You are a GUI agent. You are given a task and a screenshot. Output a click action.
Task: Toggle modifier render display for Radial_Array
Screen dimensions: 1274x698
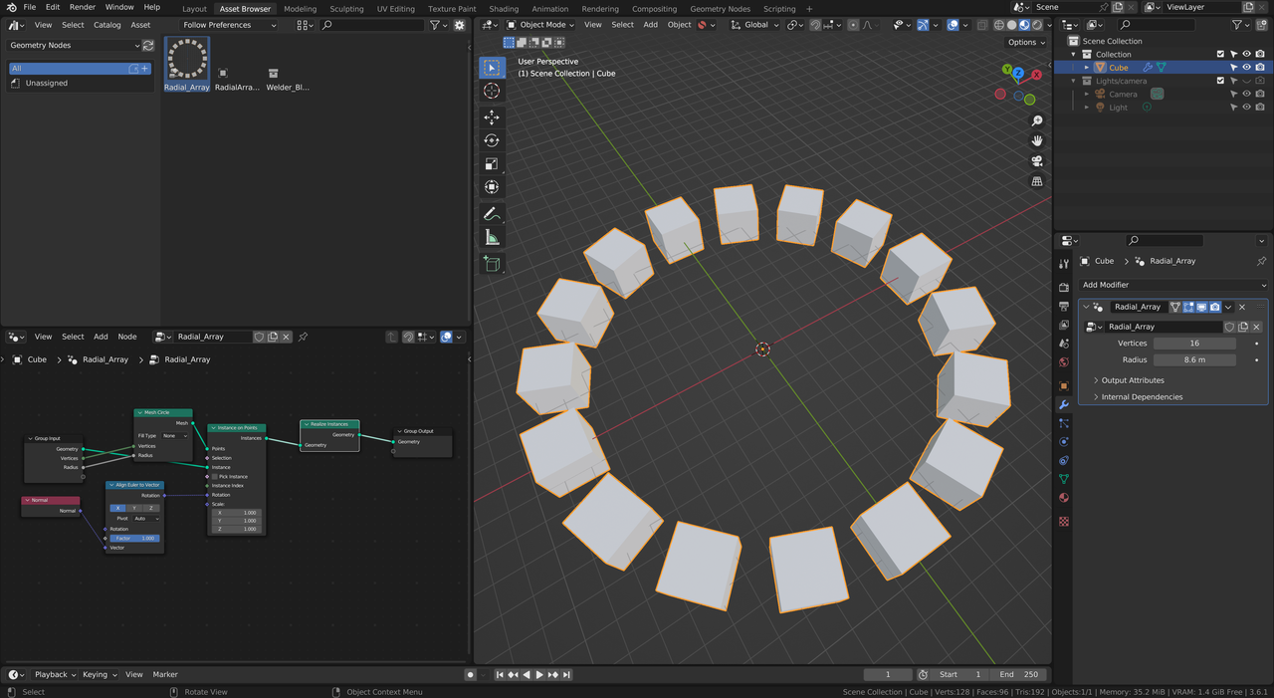1214,307
